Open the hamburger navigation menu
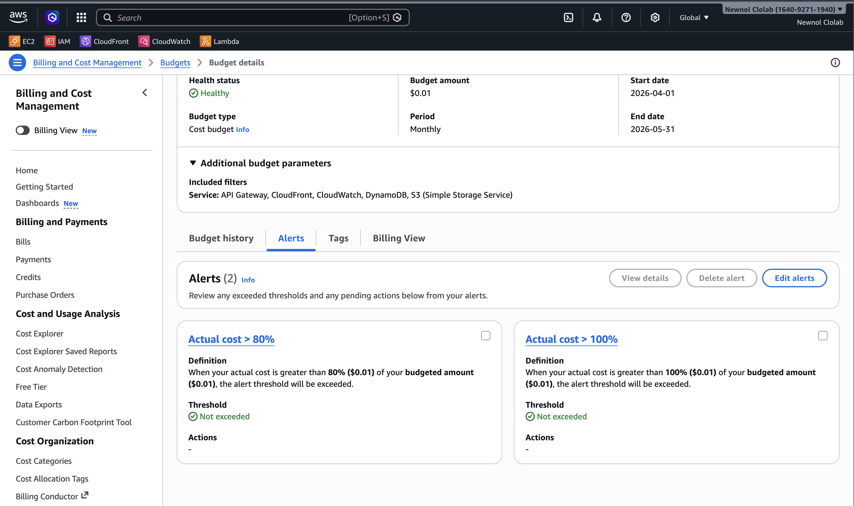 tap(17, 63)
